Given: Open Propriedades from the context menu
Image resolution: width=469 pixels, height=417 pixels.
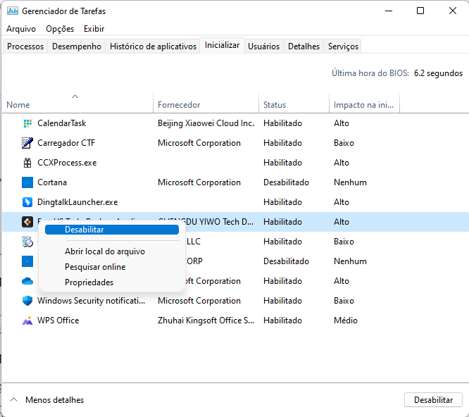Looking at the screenshot, I should (x=89, y=282).
